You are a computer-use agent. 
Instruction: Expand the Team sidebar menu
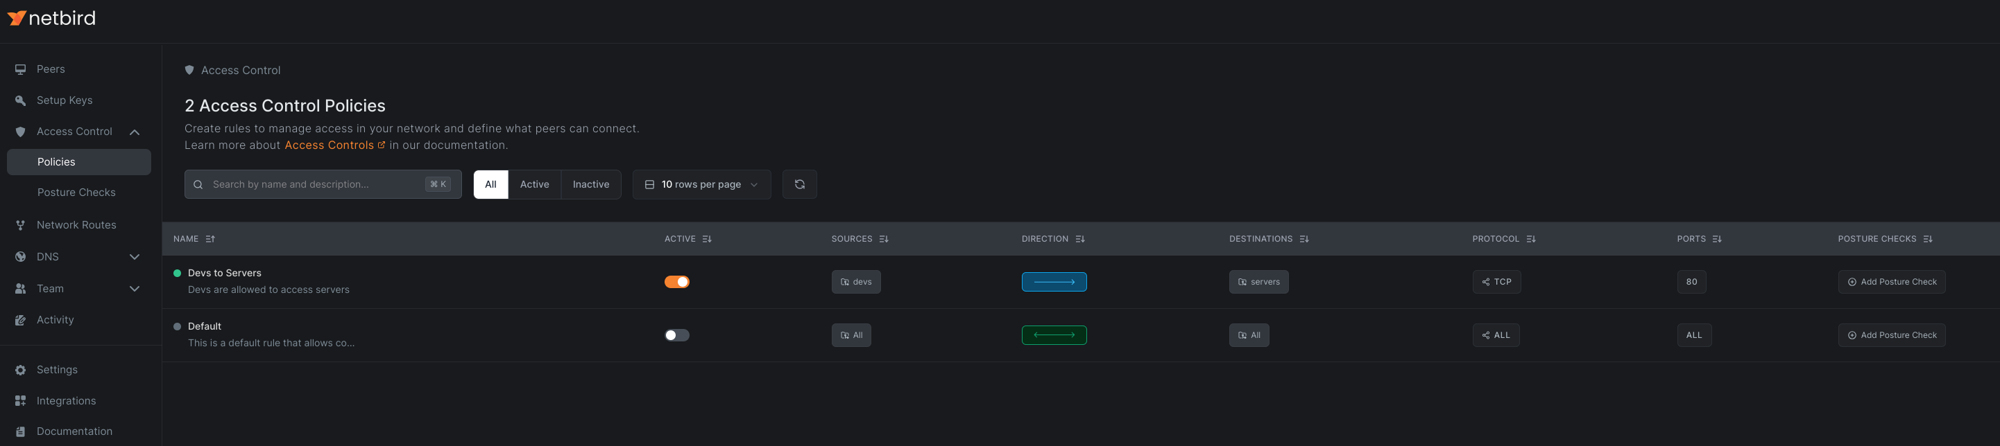135,289
